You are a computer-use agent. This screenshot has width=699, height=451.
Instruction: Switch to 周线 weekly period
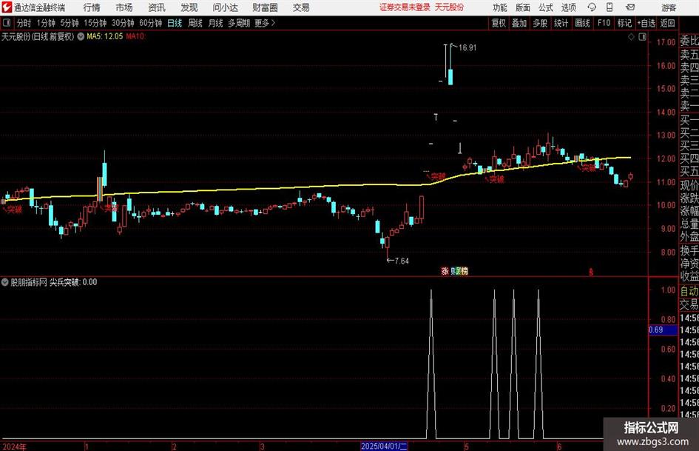click(195, 23)
